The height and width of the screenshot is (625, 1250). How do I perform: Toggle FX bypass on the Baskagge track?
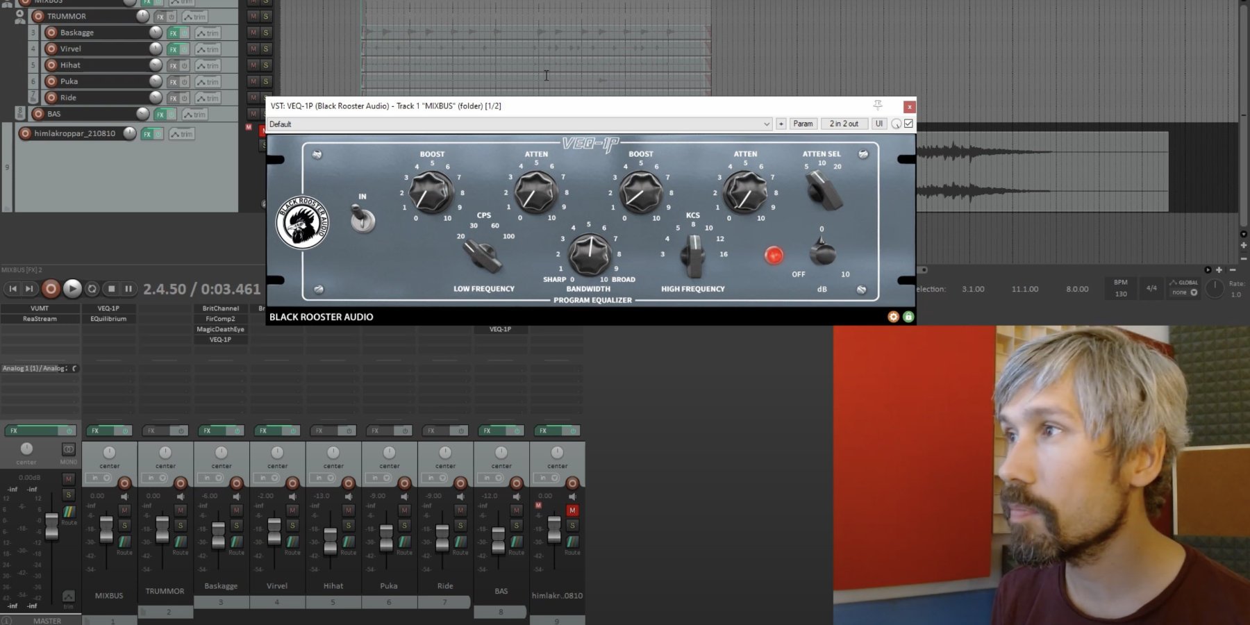coord(185,33)
